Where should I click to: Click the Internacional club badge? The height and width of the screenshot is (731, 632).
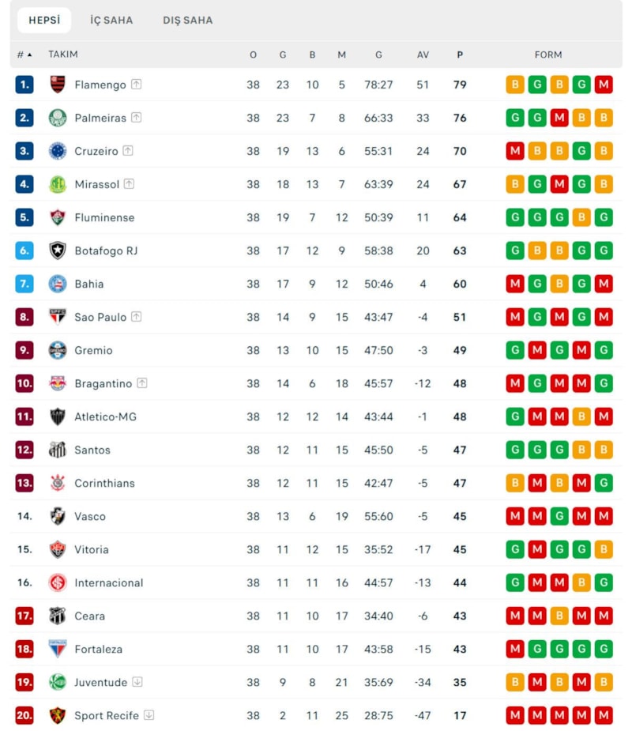[x=58, y=582]
